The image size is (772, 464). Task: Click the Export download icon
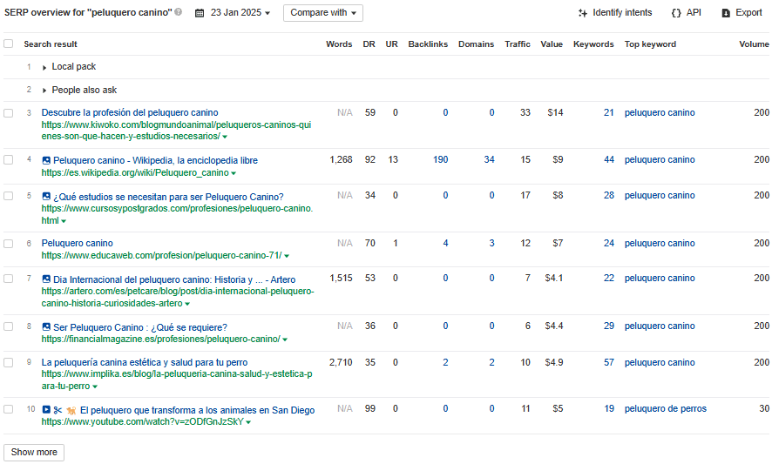coord(725,13)
